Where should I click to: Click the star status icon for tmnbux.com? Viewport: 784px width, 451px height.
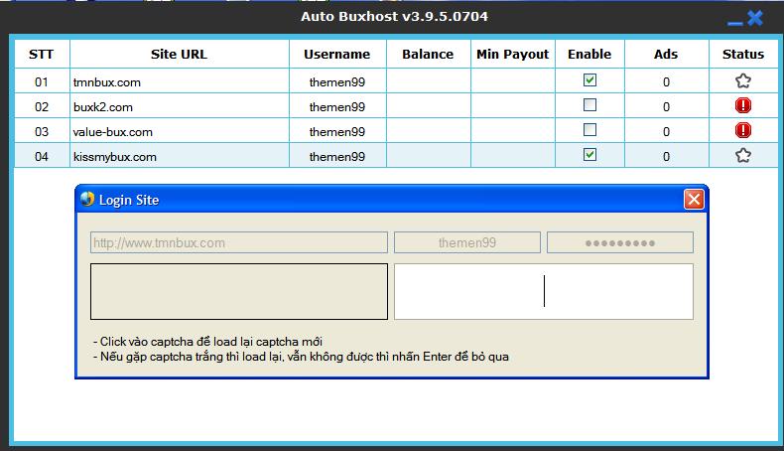(x=743, y=81)
